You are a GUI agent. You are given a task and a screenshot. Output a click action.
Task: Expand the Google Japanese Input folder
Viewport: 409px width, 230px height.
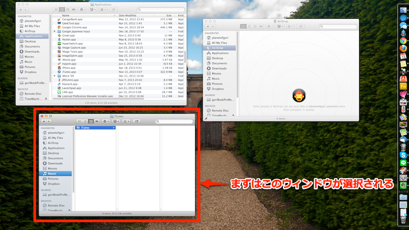55,31
